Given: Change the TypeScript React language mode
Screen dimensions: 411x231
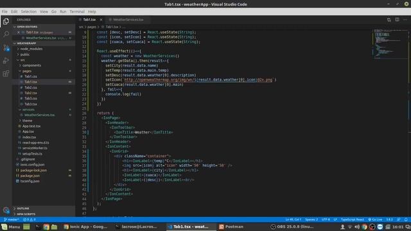Looking at the screenshot, I should pyautogui.click(x=353, y=219).
